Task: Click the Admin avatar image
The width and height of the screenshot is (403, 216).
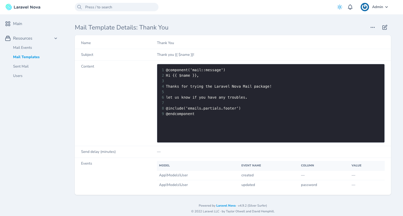Action: pos(365,7)
